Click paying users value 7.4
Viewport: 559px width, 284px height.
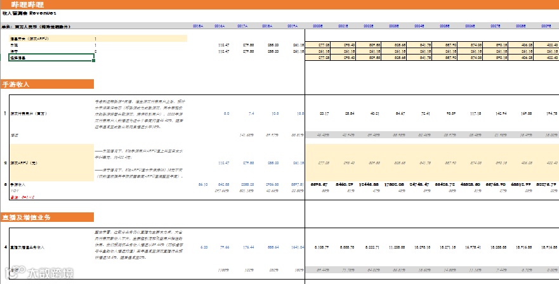point(251,113)
